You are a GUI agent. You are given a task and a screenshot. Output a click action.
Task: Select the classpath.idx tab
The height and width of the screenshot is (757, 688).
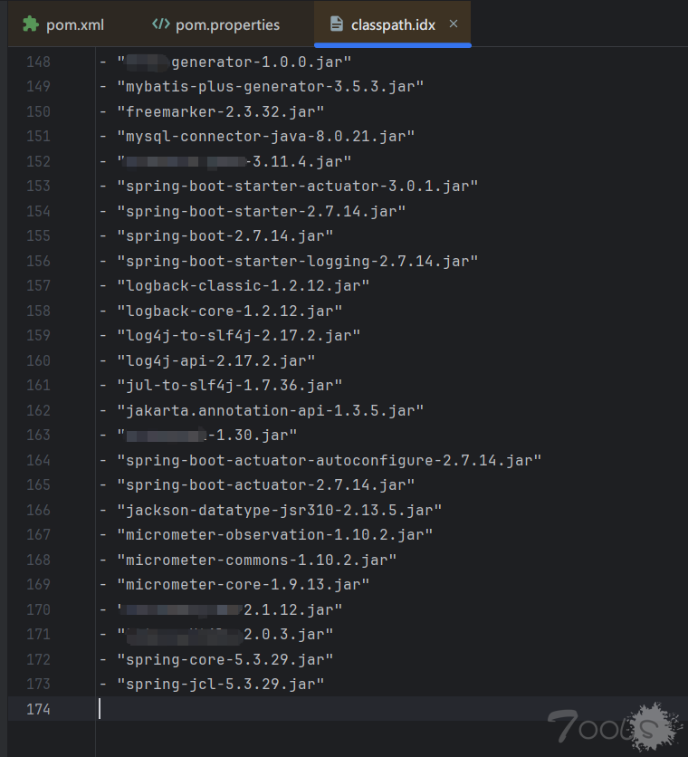[x=392, y=24]
